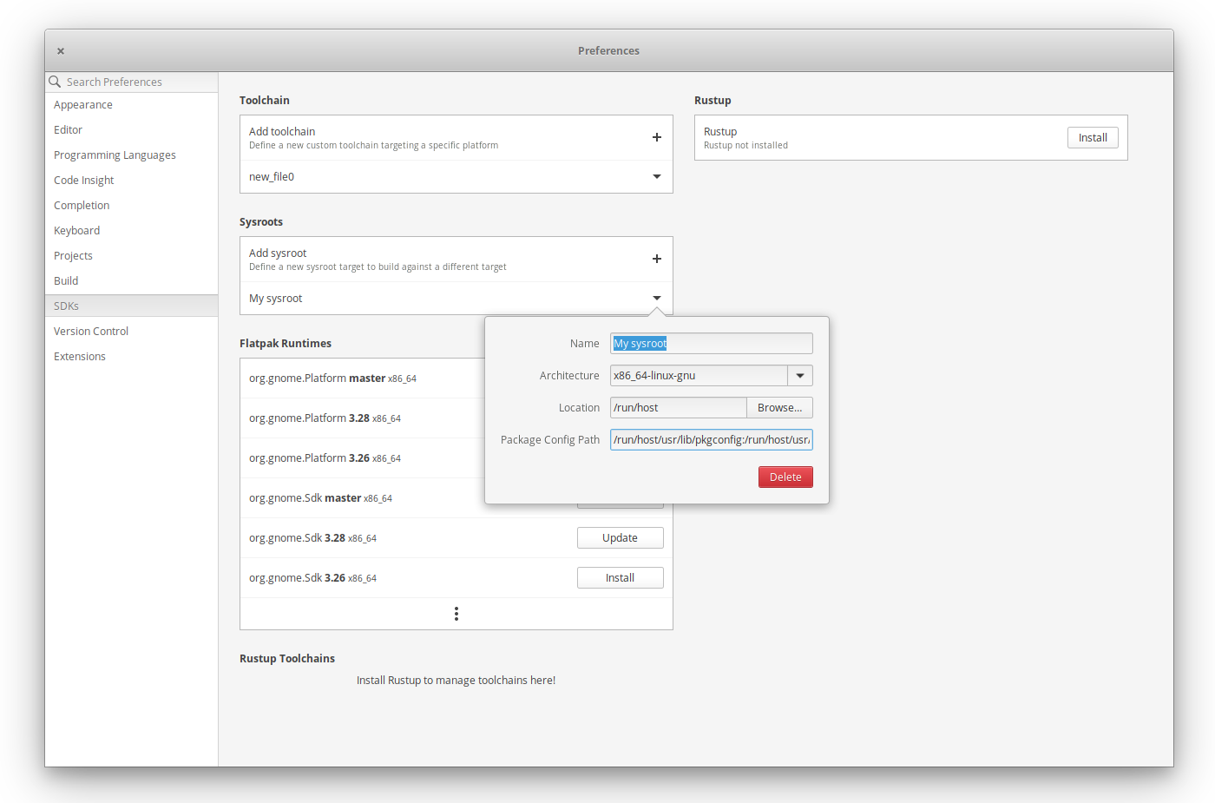Click the plus icon for Add toolchain

[x=657, y=137]
